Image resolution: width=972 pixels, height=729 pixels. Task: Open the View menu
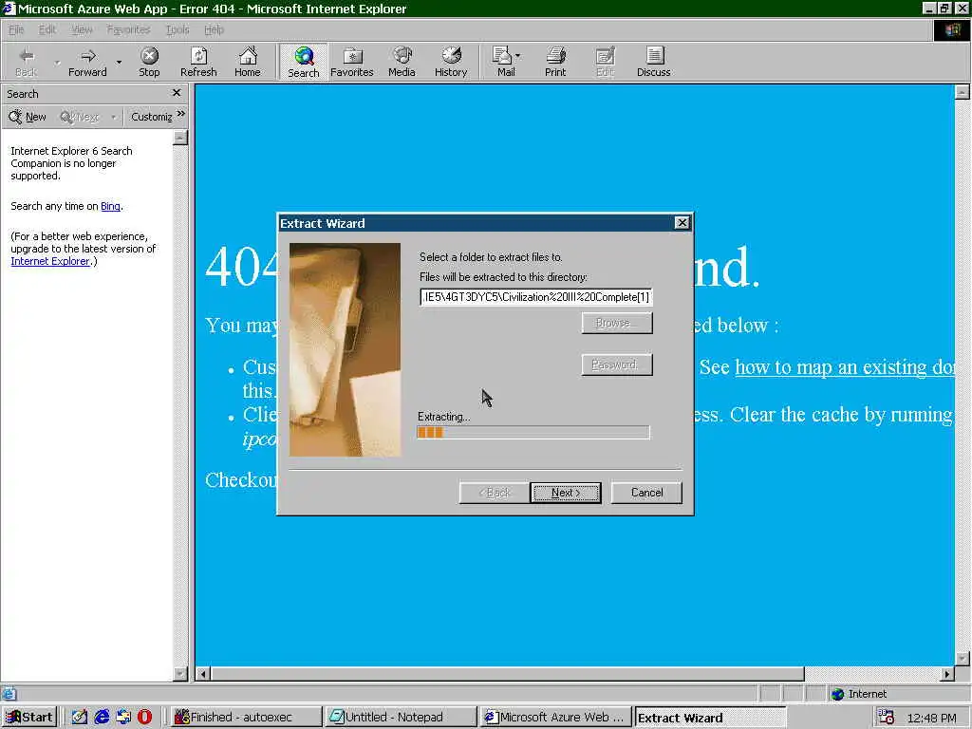click(82, 29)
